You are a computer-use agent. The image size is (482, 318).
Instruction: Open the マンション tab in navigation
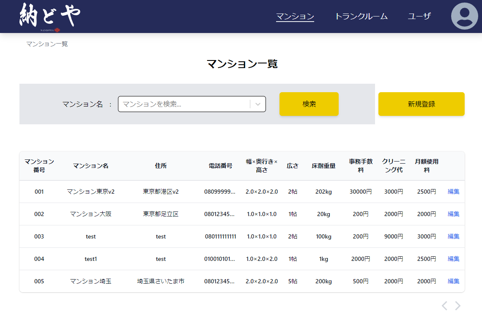coord(295,16)
